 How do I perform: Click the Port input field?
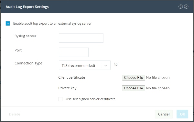coord(74,52)
